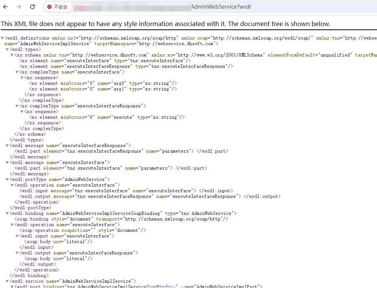Click soap:body literal under wsdl:output
The image size is (377, 288).
coord(58,259)
